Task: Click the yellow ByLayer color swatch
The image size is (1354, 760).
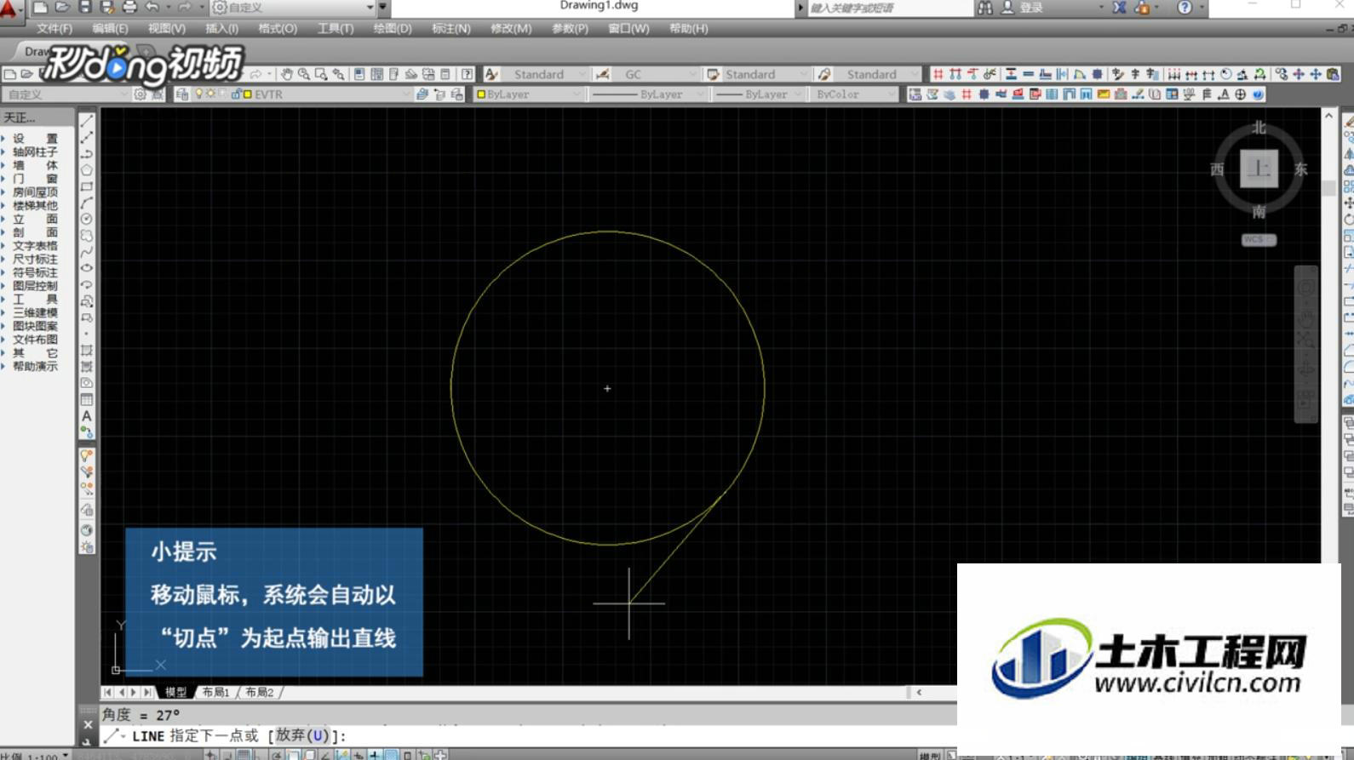Action: point(481,94)
